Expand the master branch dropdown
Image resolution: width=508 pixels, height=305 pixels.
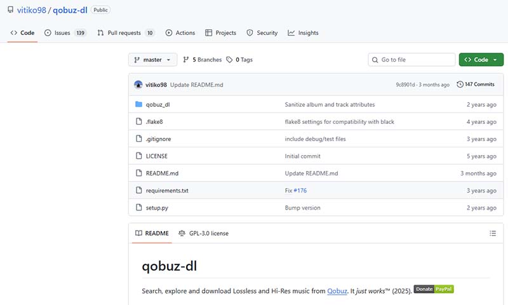coord(152,60)
